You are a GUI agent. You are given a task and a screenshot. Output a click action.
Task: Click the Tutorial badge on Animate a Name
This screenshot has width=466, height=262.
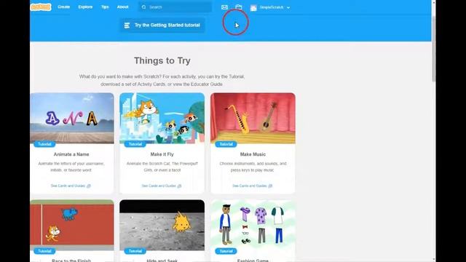coord(44,144)
